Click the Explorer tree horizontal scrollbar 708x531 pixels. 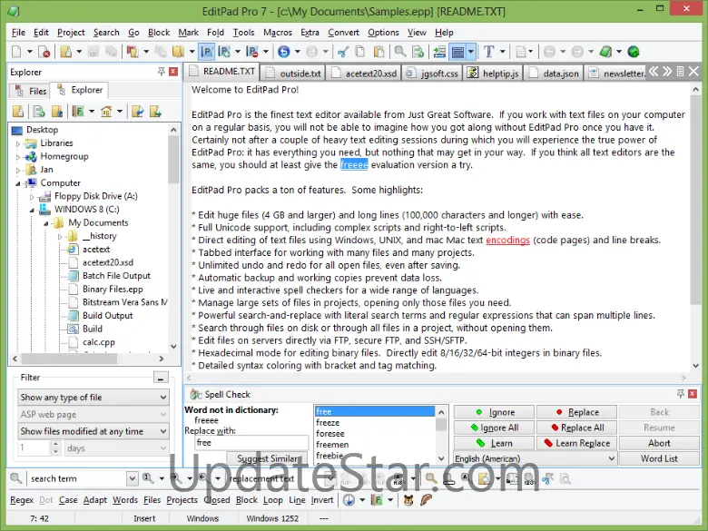[89, 359]
